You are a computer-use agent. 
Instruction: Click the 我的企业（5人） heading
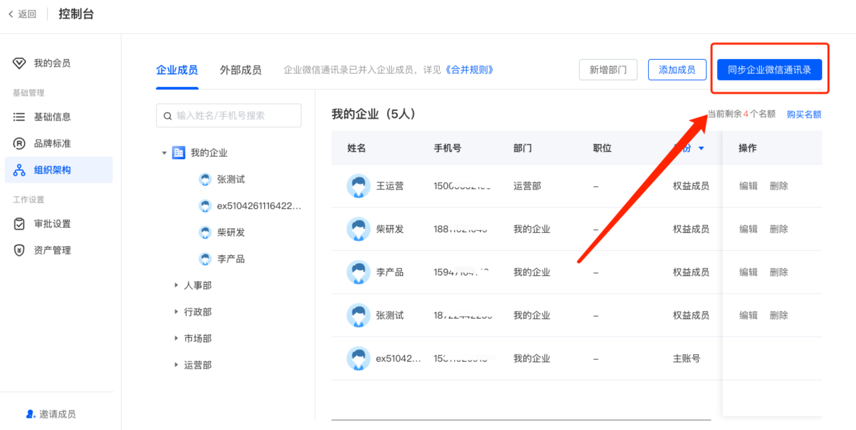point(373,114)
